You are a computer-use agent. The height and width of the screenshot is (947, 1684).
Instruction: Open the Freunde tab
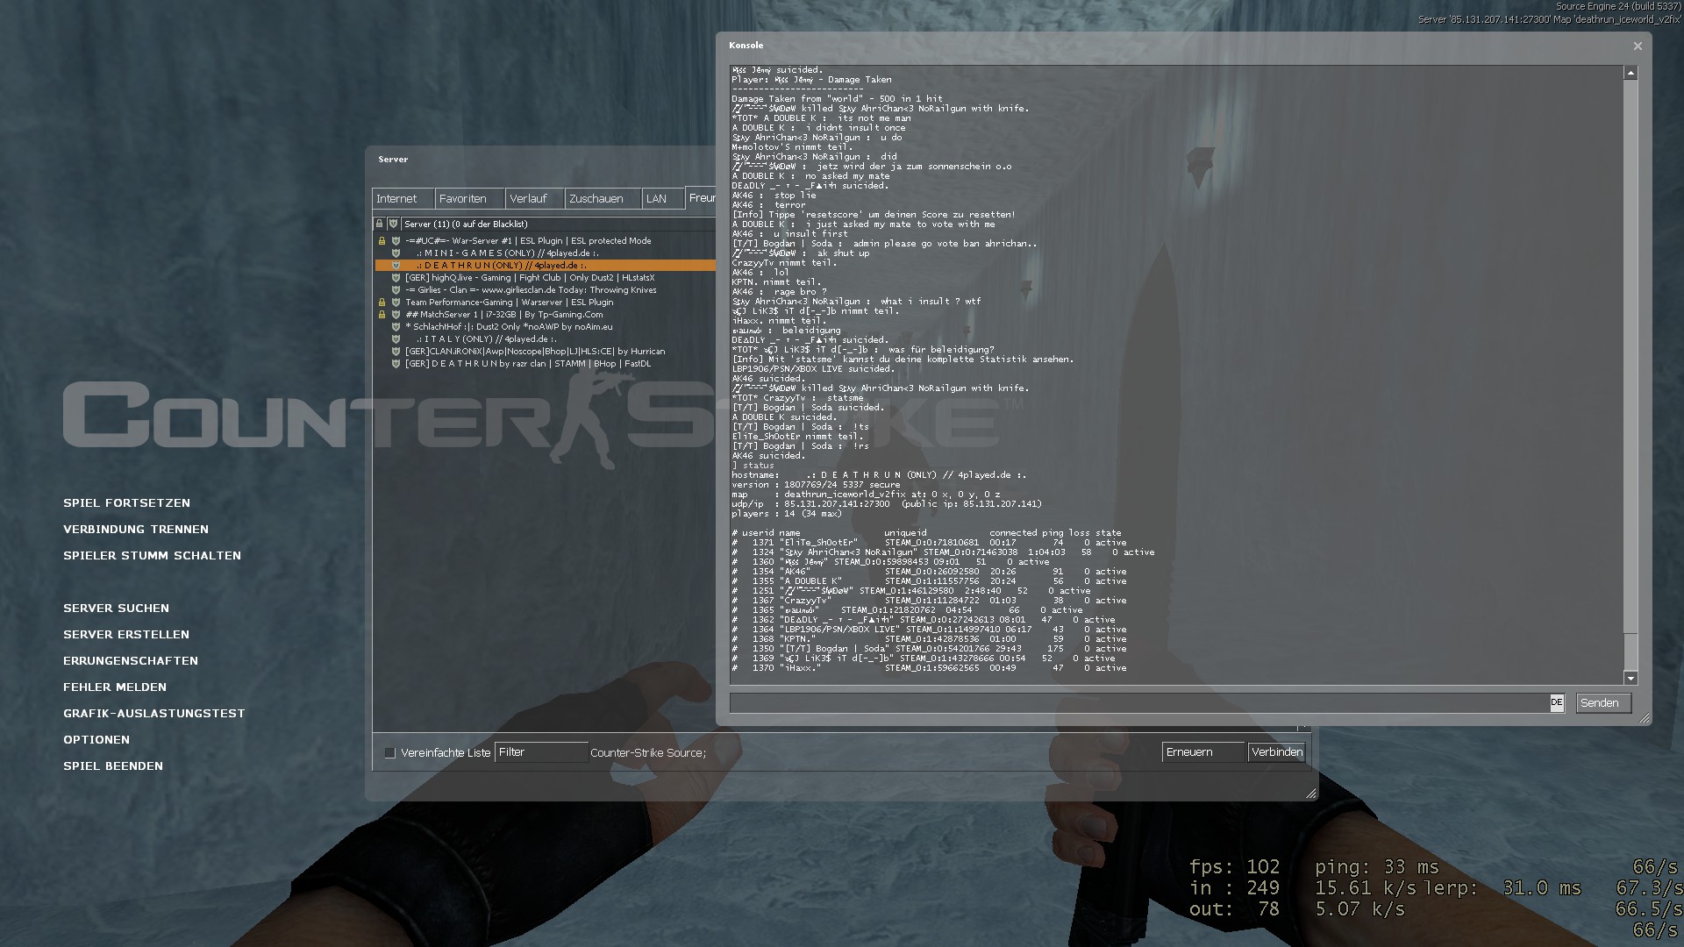coord(701,198)
